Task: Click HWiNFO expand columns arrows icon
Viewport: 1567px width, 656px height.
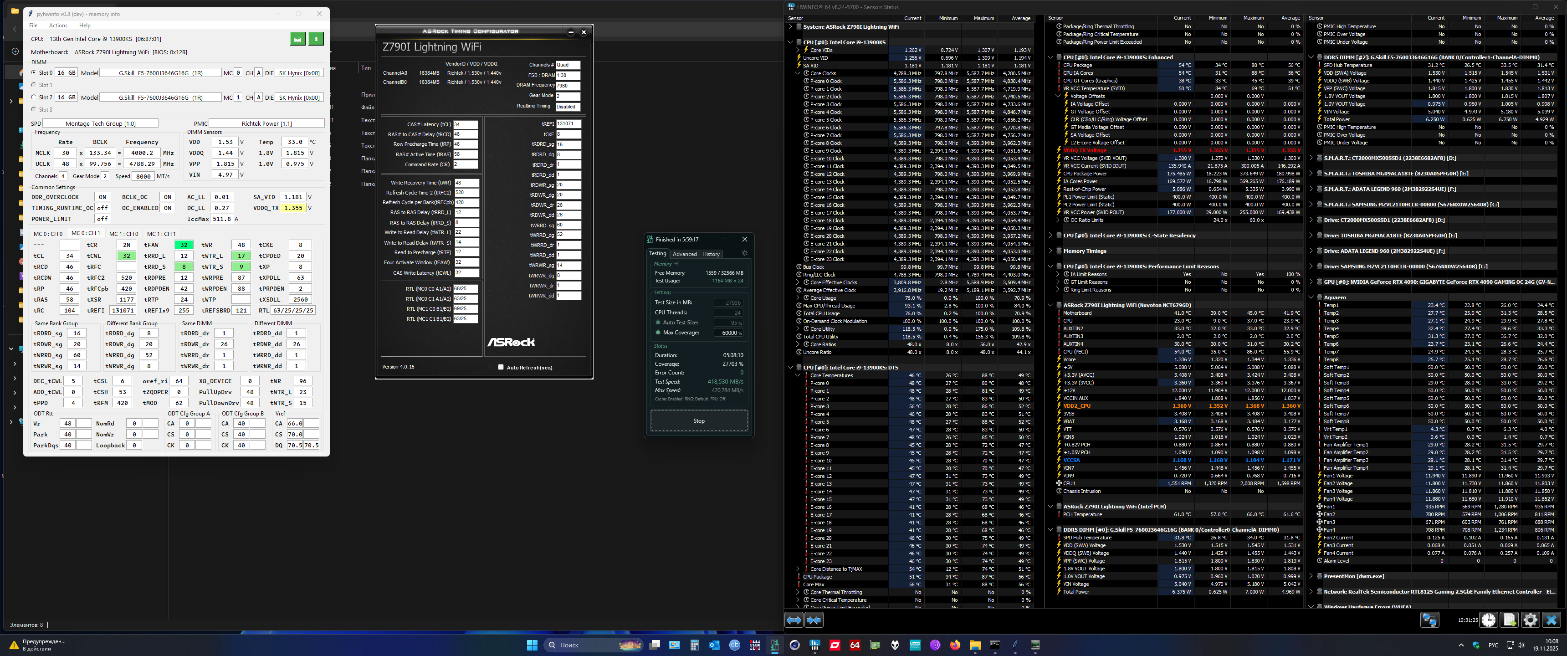Action: point(794,620)
